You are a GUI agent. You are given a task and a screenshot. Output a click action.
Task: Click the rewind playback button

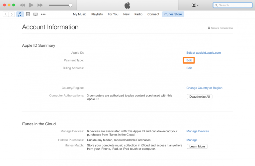point(23,5)
